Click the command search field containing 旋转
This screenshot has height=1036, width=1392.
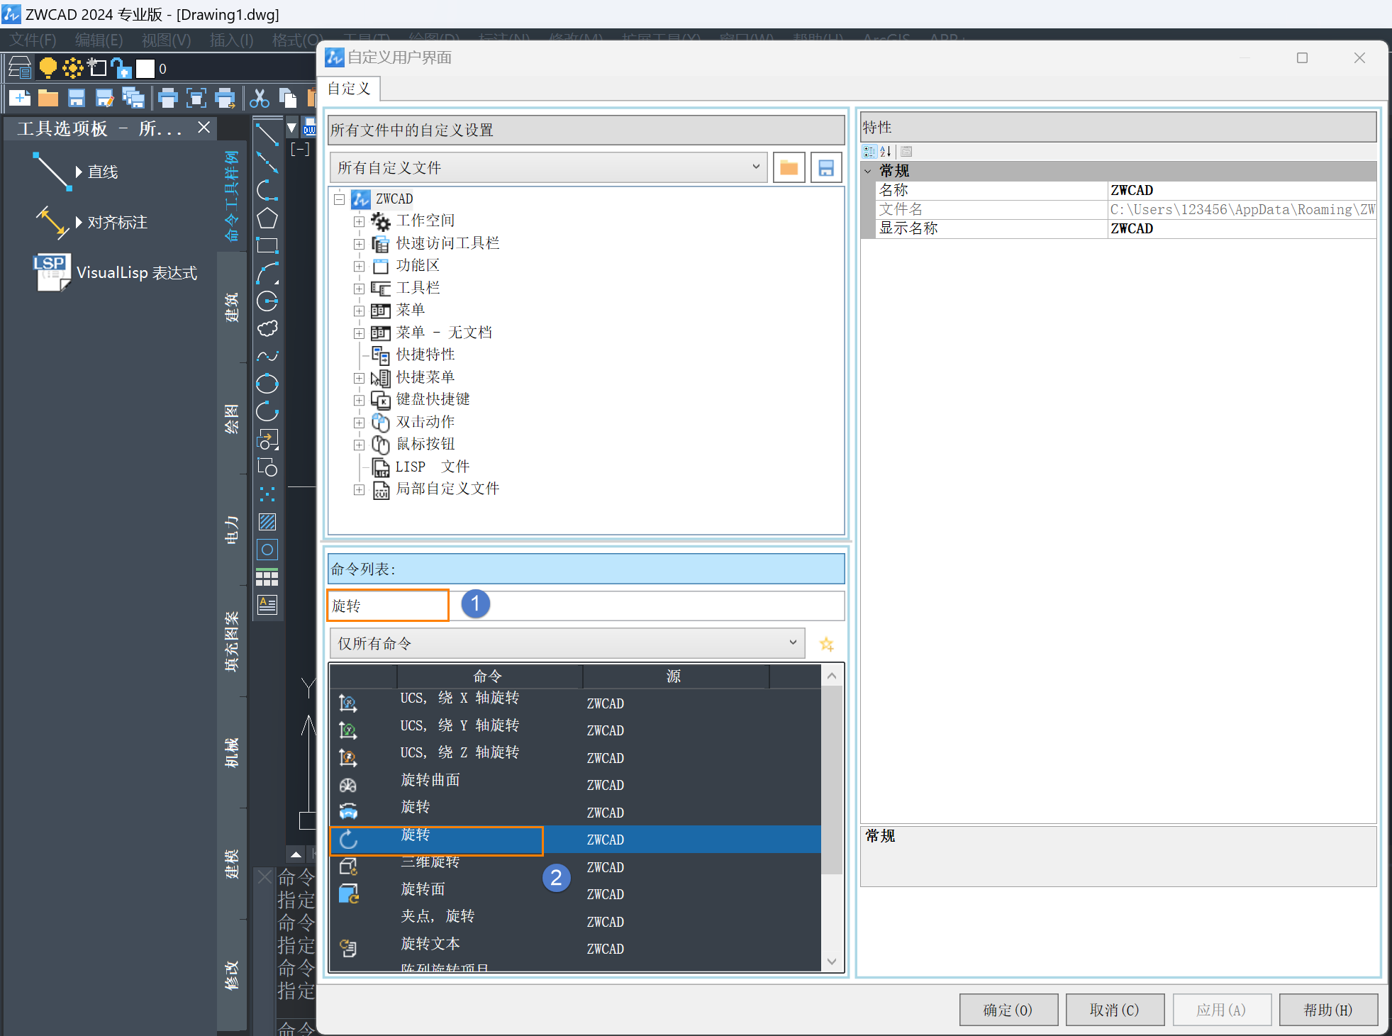pos(586,606)
